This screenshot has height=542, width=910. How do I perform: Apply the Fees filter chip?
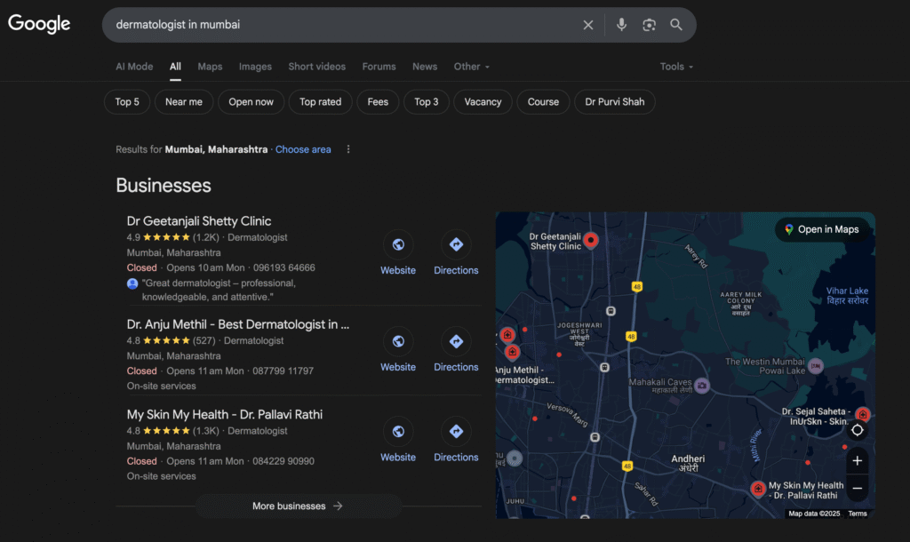pyautogui.click(x=378, y=102)
